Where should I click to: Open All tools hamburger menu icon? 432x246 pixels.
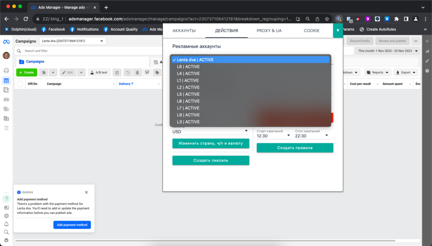point(6,128)
